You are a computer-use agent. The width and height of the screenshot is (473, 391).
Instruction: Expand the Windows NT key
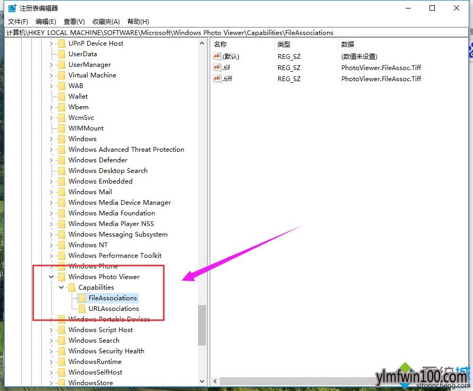pos(51,245)
